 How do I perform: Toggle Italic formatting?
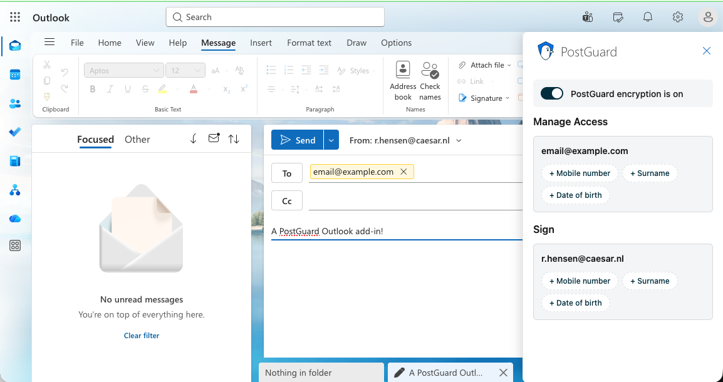tap(110, 90)
